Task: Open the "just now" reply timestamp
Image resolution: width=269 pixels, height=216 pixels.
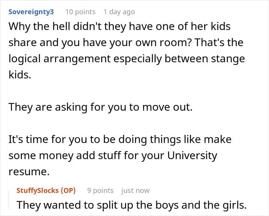Action: tap(135, 191)
